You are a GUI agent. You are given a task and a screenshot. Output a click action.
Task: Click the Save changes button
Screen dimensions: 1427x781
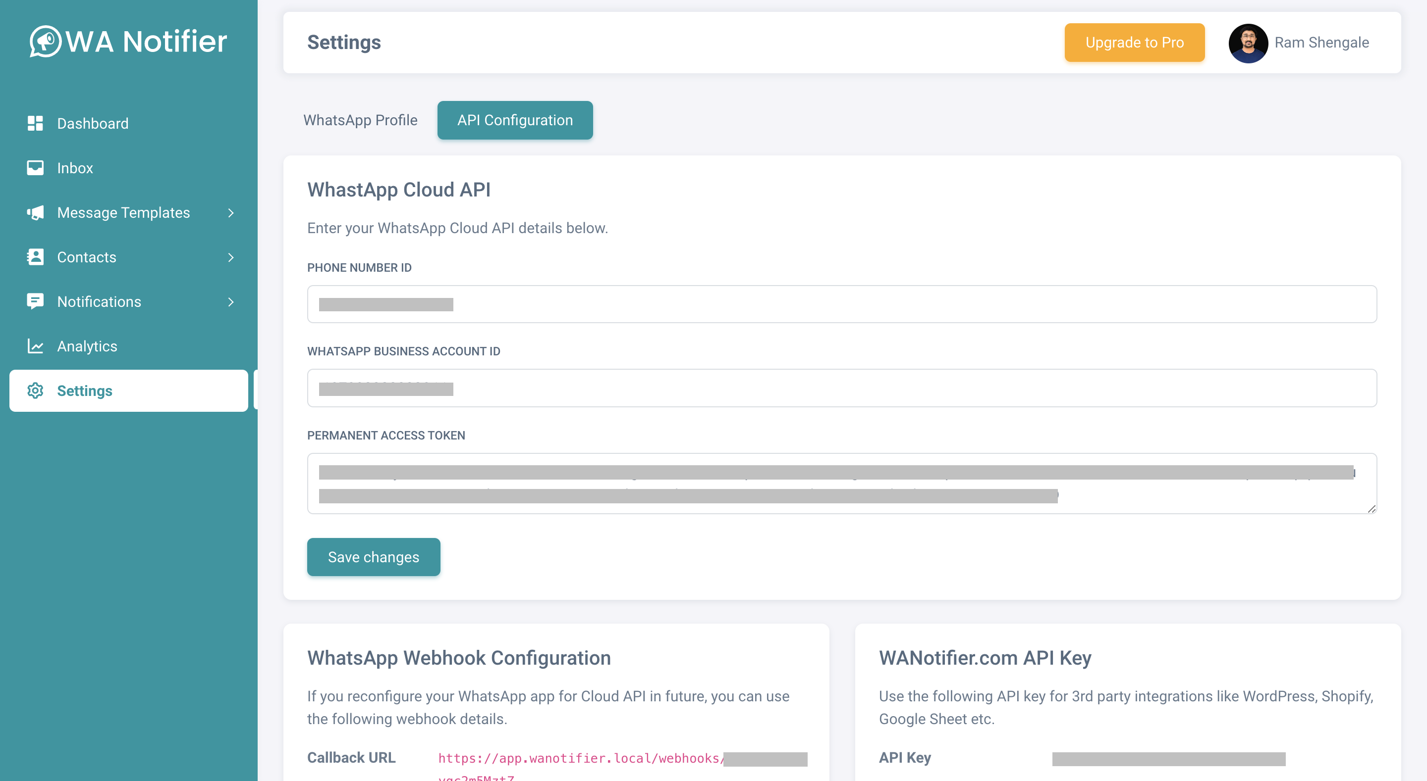pyautogui.click(x=374, y=557)
